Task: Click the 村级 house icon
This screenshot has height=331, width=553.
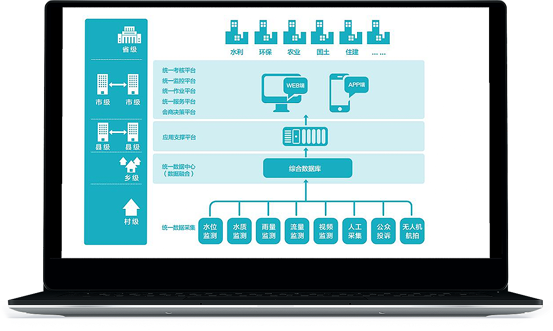Action: 131,207
